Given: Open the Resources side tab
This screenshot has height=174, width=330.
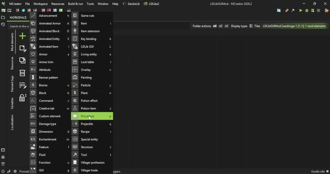Looking at the screenshot, I should (12, 63).
